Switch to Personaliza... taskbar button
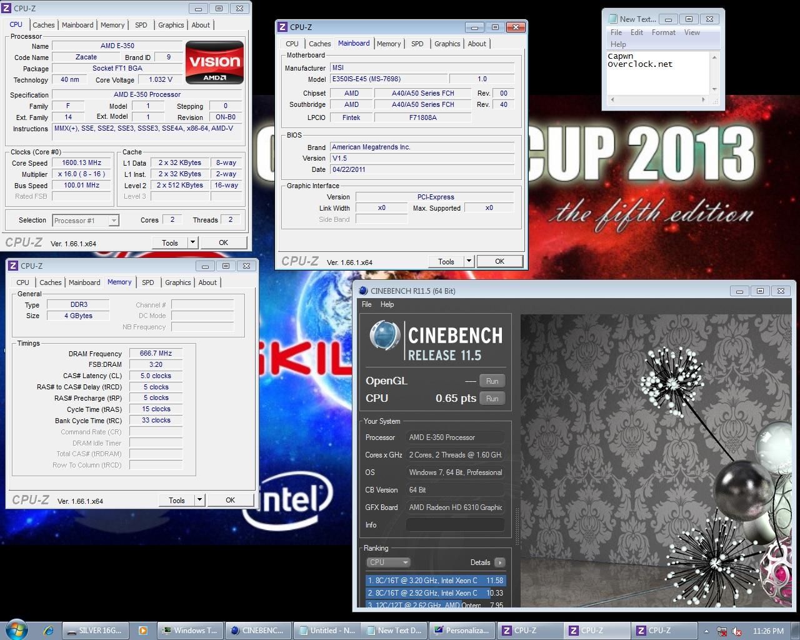Image resolution: width=800 pixels, height=640 pixels. tap(461, 630)
